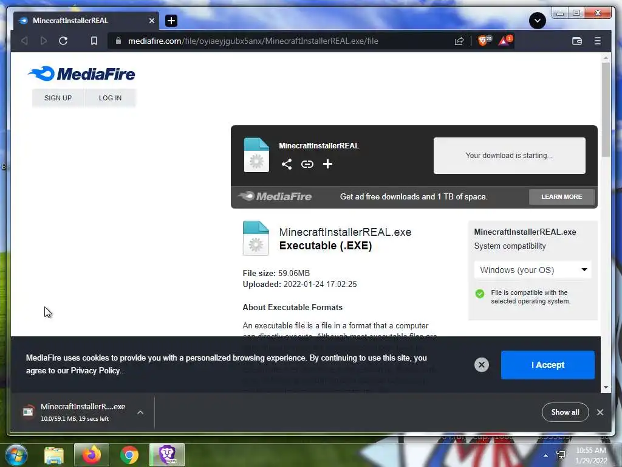Click the page vertical scrollbar thumb
622x467 pixels.
606,109
